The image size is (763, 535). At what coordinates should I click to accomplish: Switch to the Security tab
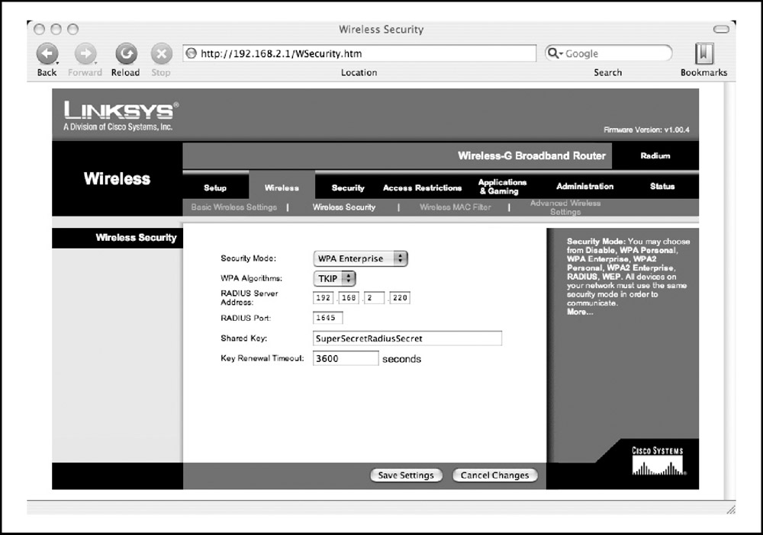coord(348,187)
